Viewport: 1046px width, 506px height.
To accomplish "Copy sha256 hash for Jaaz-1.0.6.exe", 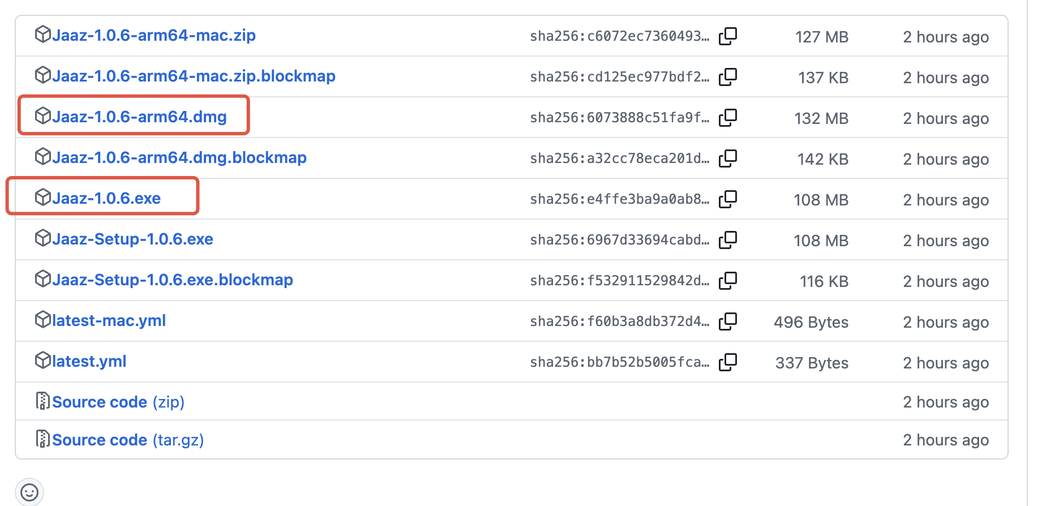I will pos(728,199).
